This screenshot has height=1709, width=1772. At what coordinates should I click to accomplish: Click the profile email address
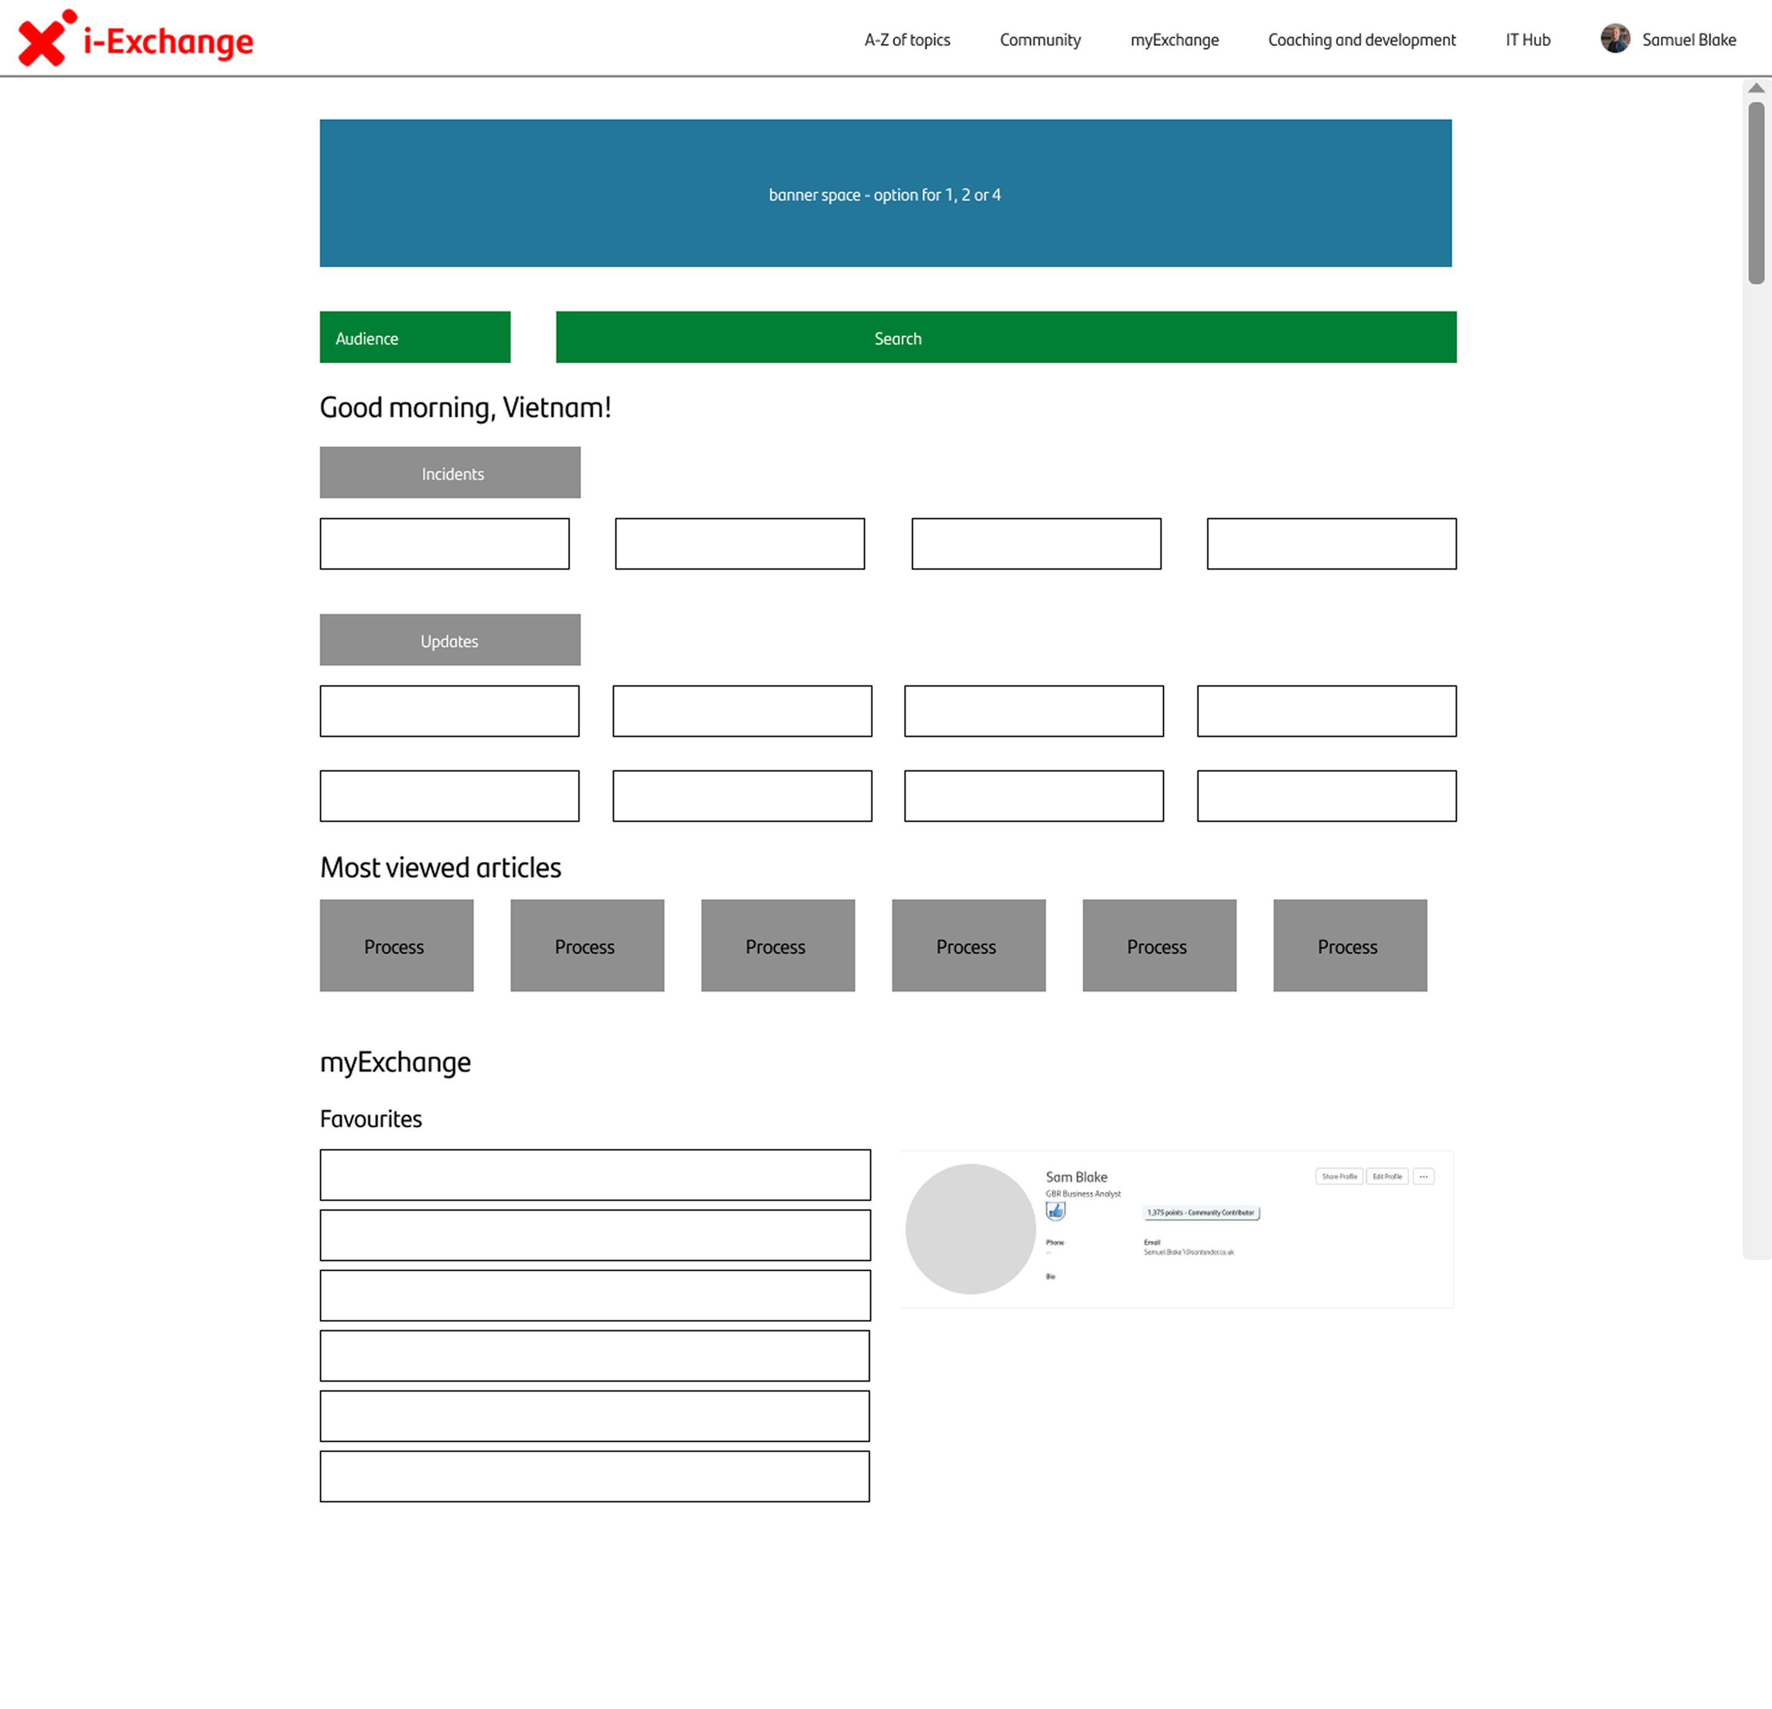[x=1188, y=1253]
